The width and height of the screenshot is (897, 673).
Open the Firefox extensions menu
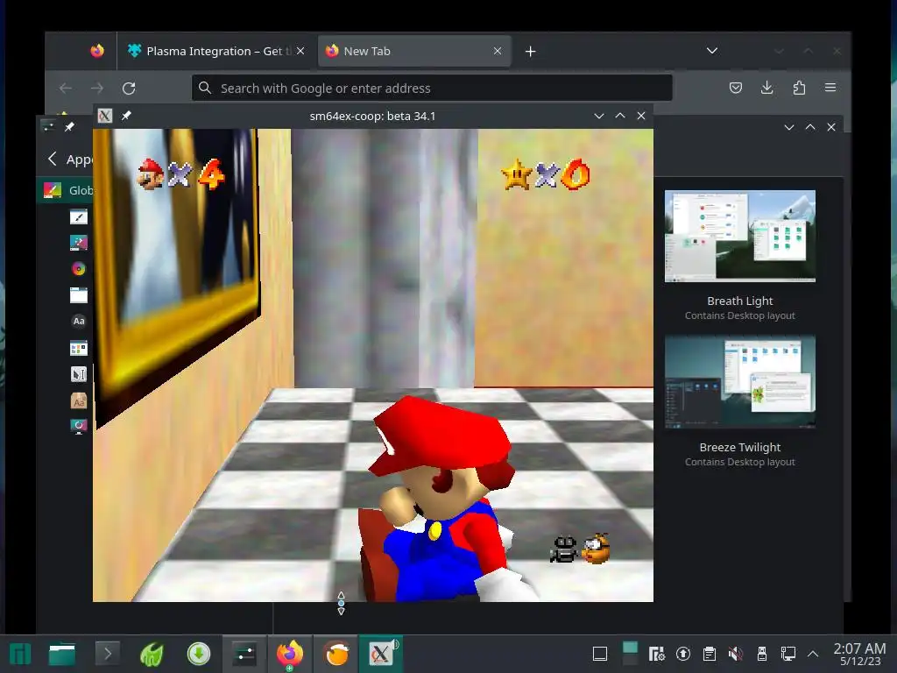(799, 88)
